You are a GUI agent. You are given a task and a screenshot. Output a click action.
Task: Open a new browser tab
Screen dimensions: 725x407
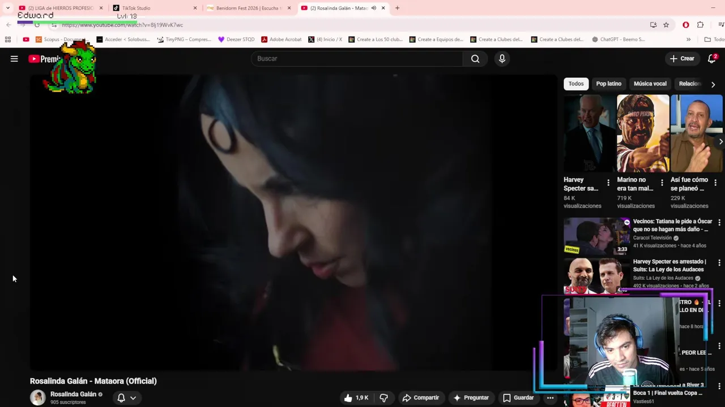397,8
